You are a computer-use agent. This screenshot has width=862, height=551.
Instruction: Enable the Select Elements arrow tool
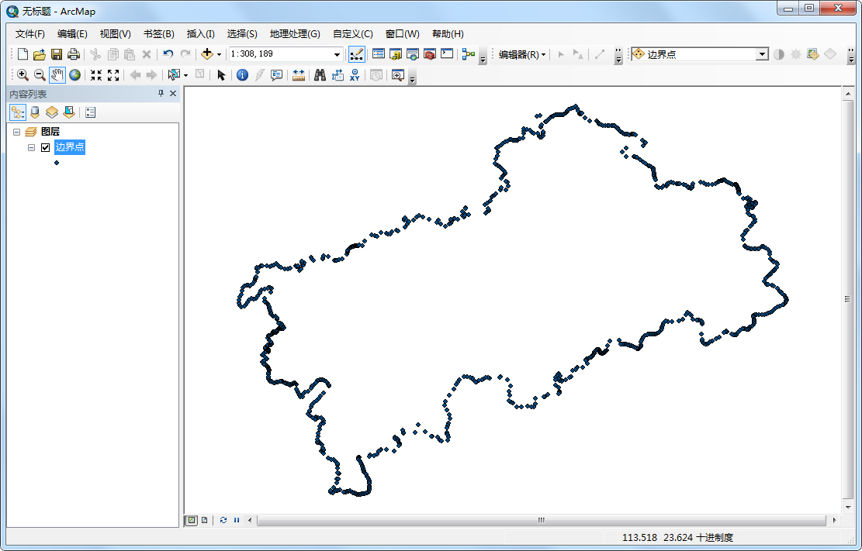tap(222, 74)
